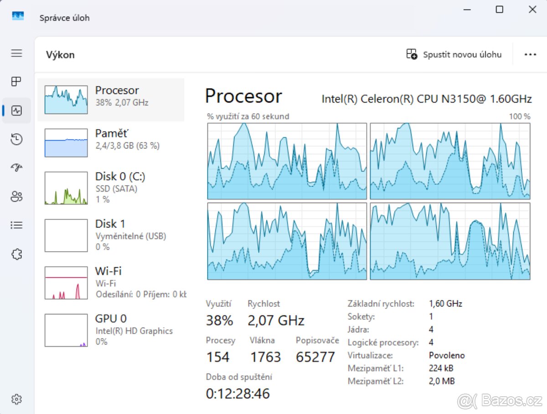This screenshot has height=414, width=547.
Task: Open Task Manager settings gear
Action: [x=16, y=399]
